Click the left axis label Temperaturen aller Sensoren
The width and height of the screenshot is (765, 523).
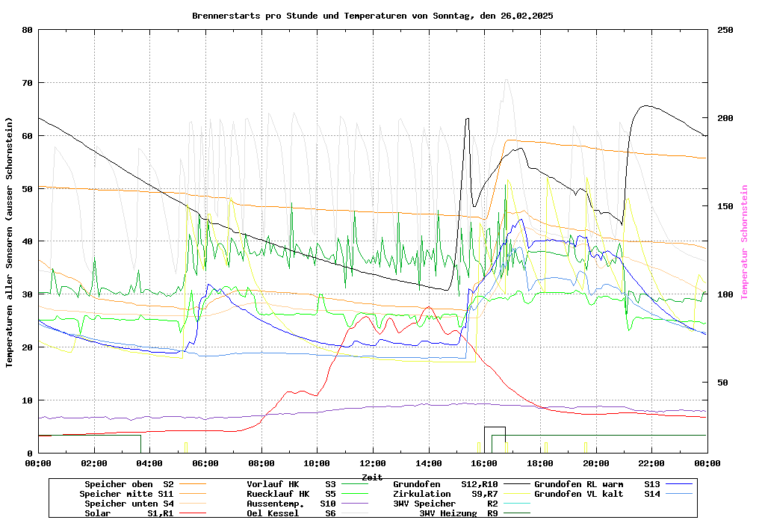tap(10, 242)
